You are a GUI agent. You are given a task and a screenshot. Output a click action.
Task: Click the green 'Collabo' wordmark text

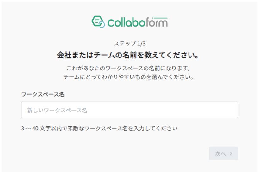(127, 22)
